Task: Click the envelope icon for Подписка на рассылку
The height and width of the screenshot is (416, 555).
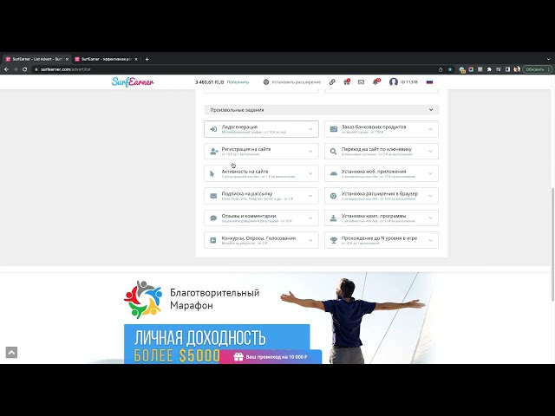Action: pyautogui.click(x=213, y=196)
